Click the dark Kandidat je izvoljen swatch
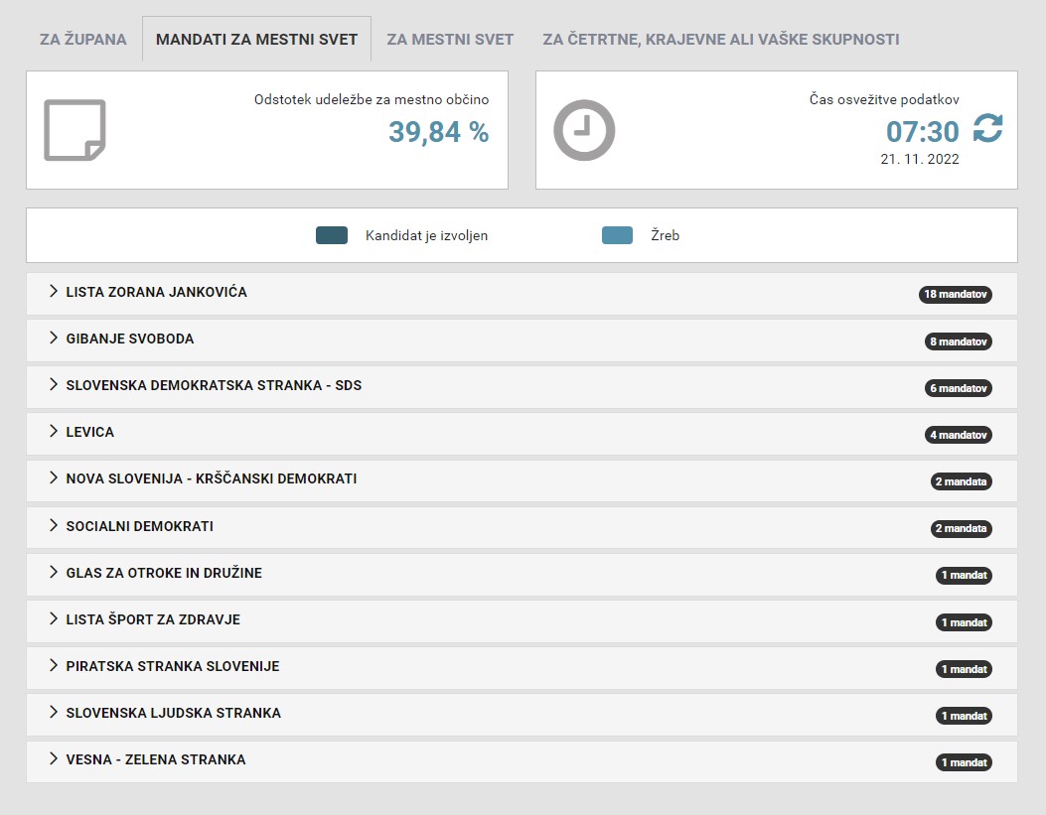 pyautogui.click(x=332, y=236)
